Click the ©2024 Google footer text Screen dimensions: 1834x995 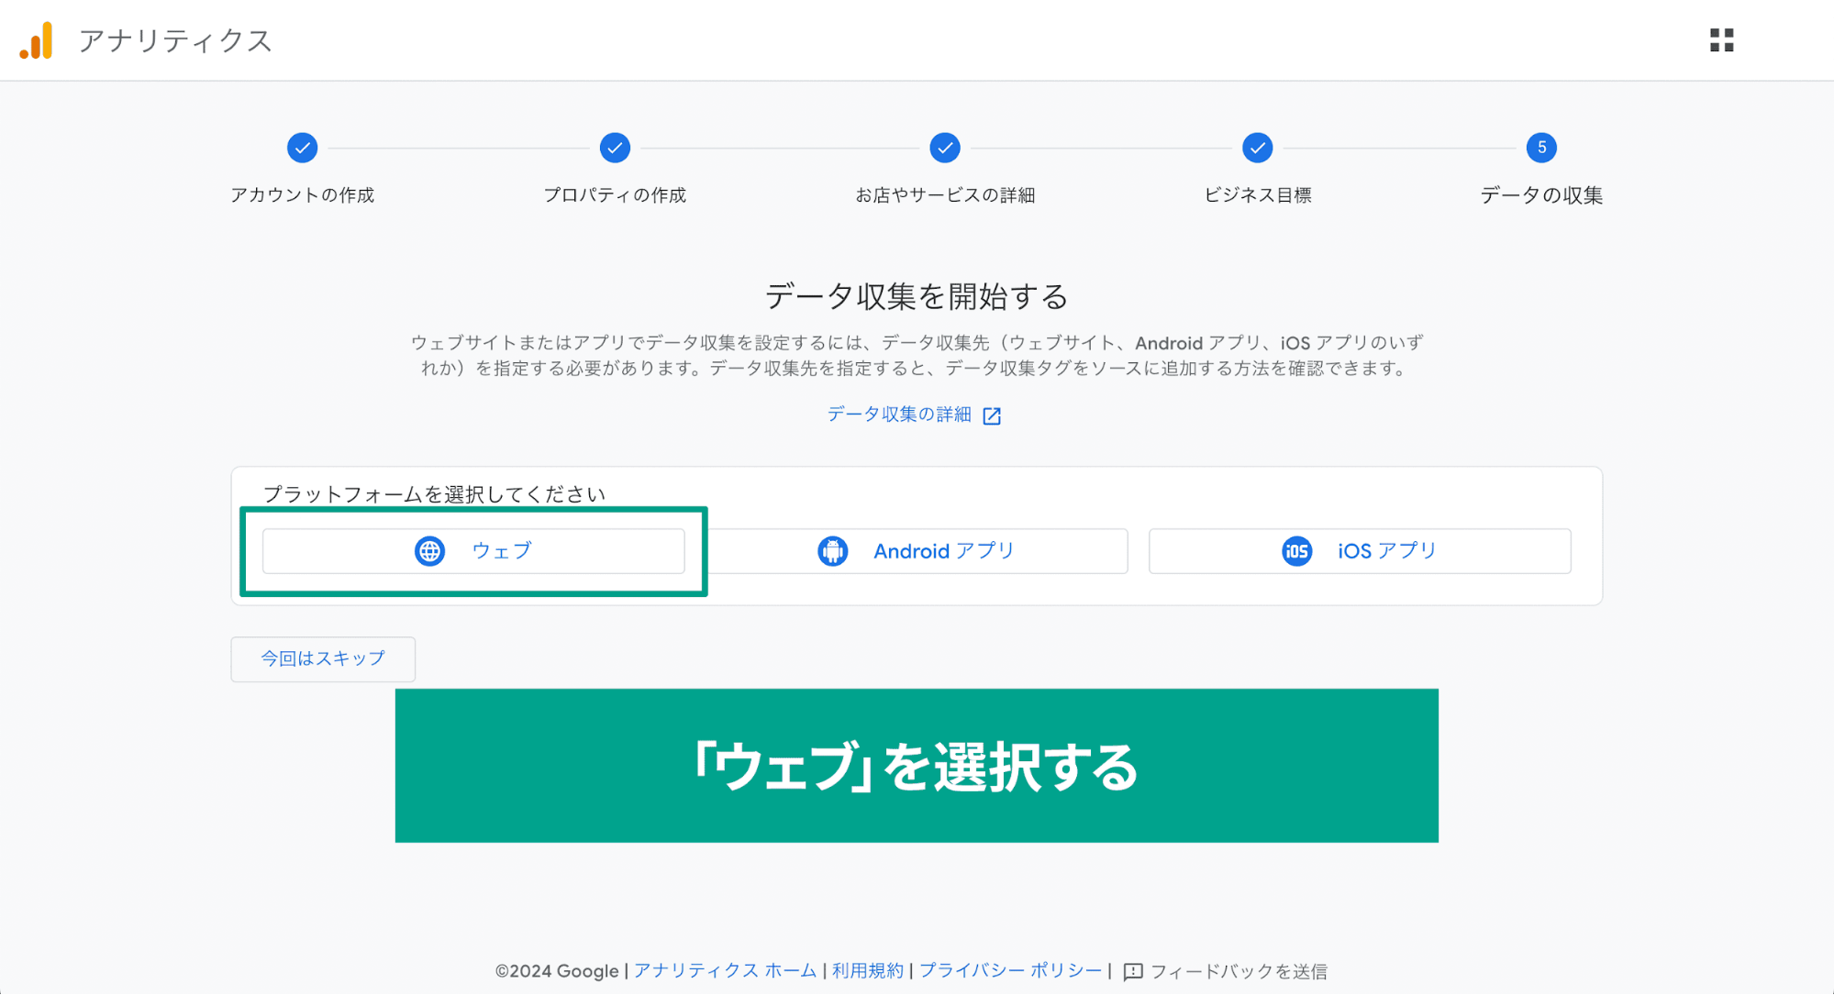tap(557, 971)
